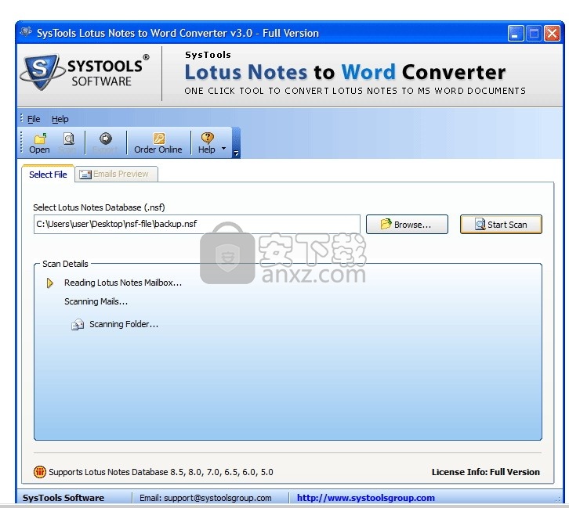Click the orange info icon beside Supports Lotus Notes
Viewport: 569px width, 508px height.
click(x=39, y=472)
